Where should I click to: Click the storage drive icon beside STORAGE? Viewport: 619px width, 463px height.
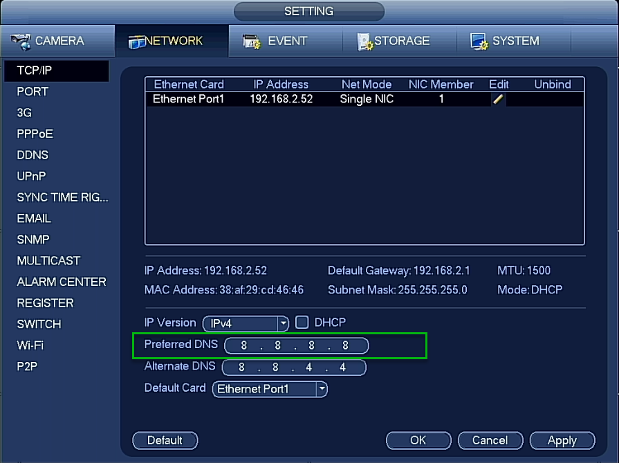(364, 42)
